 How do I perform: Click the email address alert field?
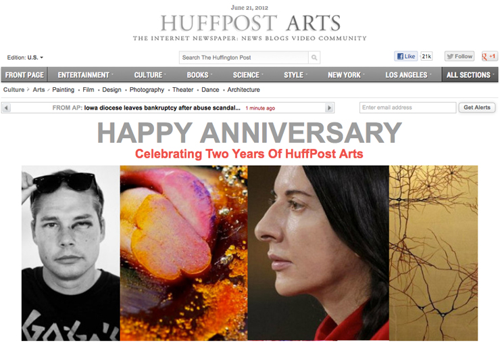[x=408, y=108]
